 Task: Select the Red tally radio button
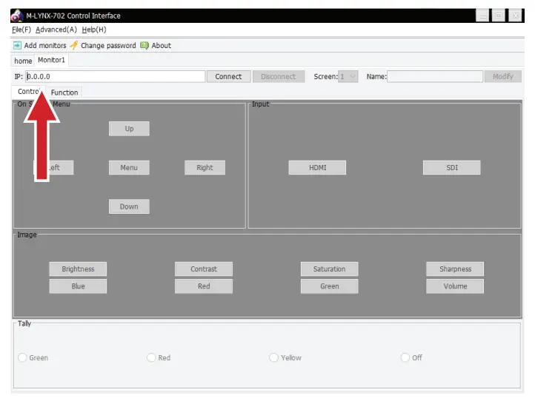151,357
